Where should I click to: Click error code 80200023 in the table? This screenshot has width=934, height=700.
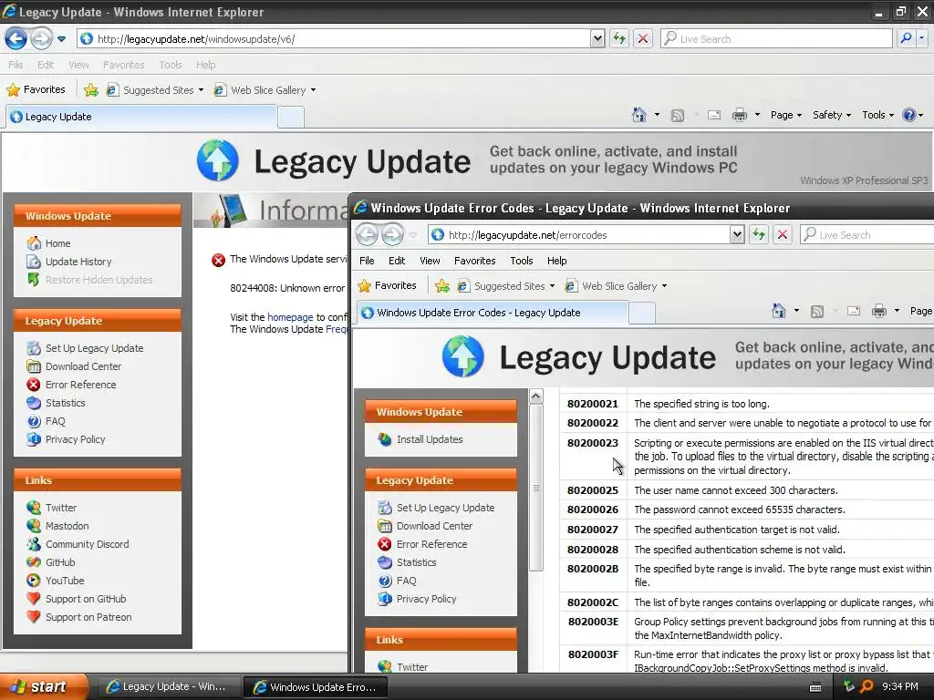[x=593, y=443]
